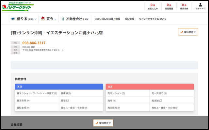Select 売マンション (0) cell

click(x=128, y=93)
